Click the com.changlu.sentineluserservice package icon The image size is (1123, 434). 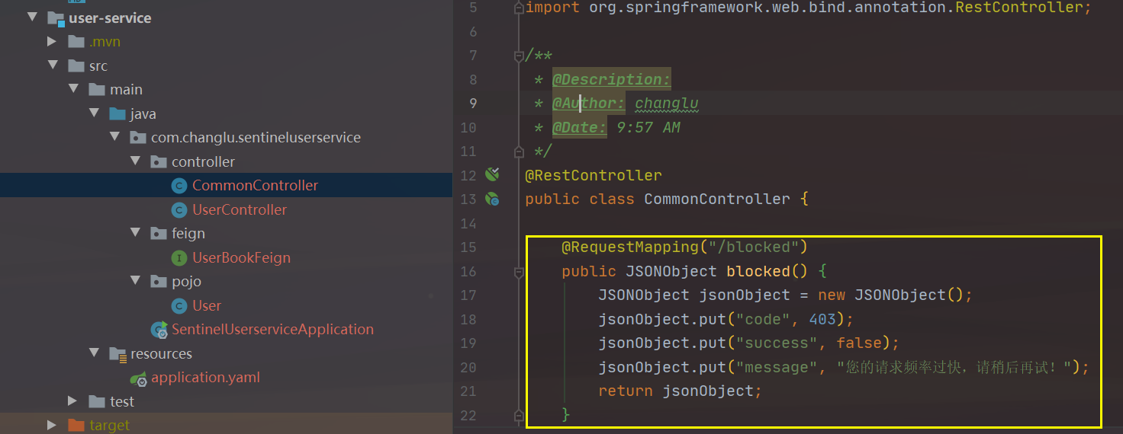(x=138, y=138)
